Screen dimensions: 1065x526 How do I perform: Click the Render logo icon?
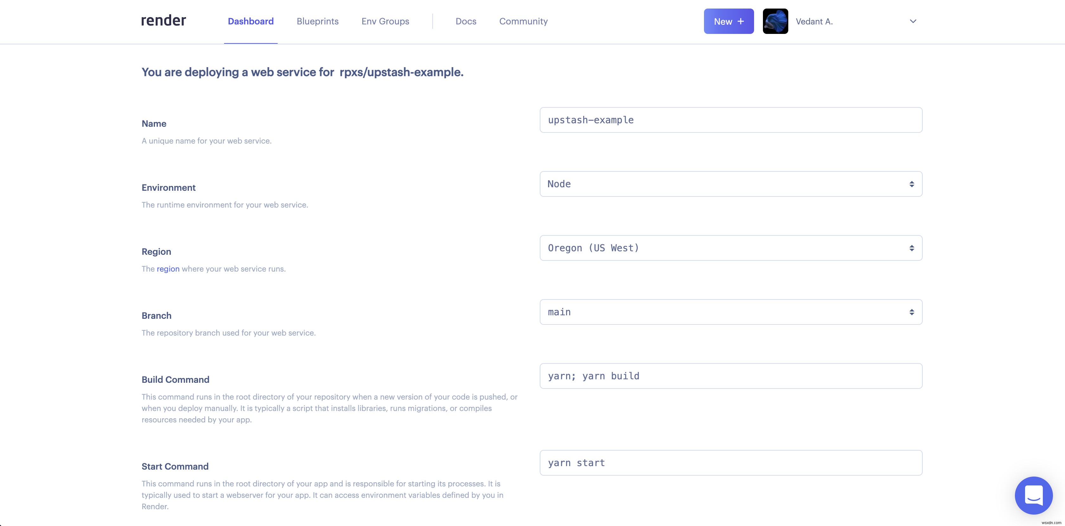tap(164, 20)
